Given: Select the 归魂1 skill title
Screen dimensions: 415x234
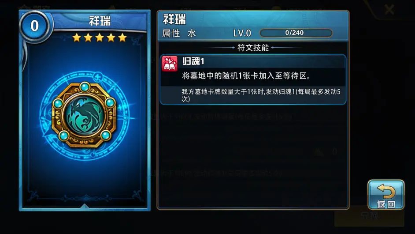Looking at the screenshot, I should tap(193, 61).
